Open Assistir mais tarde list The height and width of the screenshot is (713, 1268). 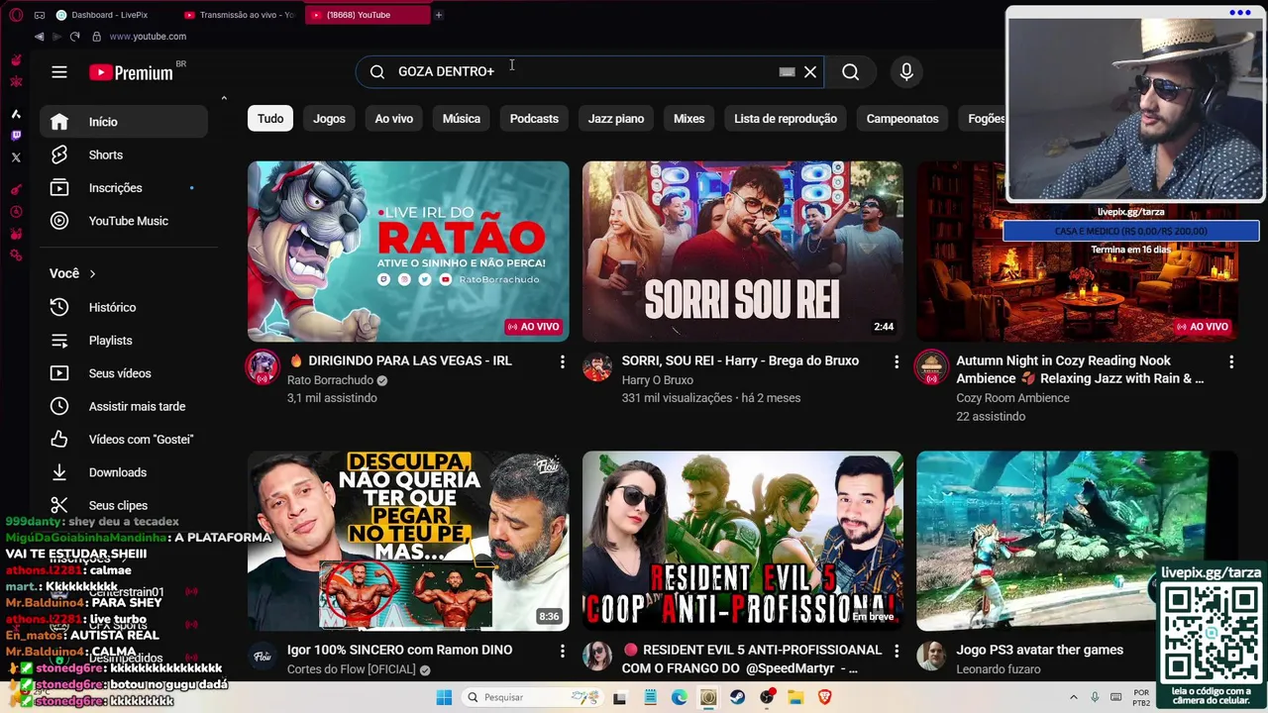pos(124,406)
